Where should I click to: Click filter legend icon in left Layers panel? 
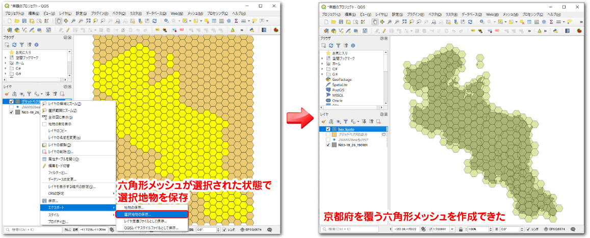(x=29, y=94)
